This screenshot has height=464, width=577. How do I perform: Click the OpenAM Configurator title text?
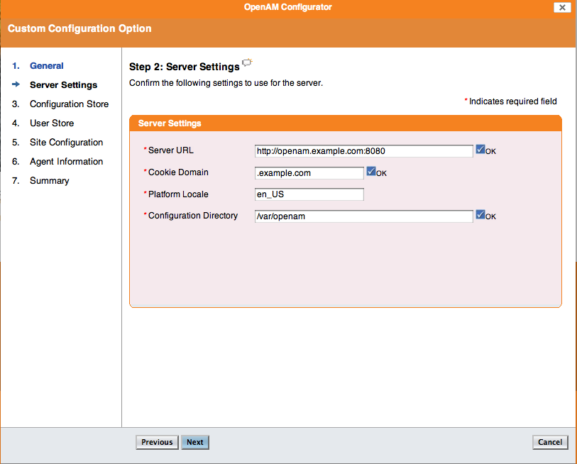287,7
